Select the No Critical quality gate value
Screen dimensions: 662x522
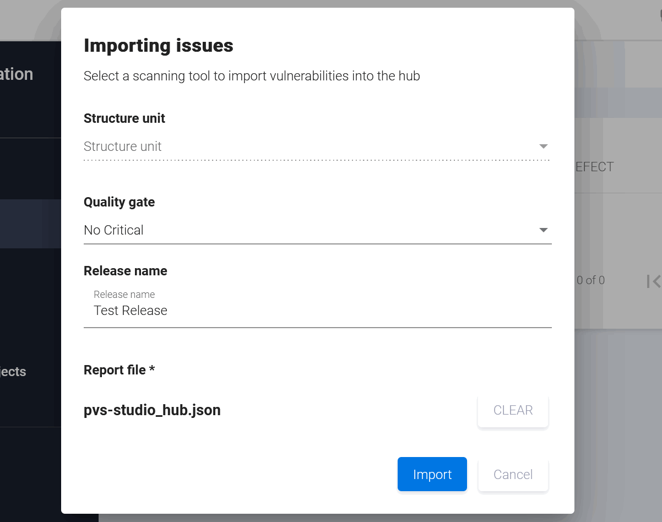[114, 230]
